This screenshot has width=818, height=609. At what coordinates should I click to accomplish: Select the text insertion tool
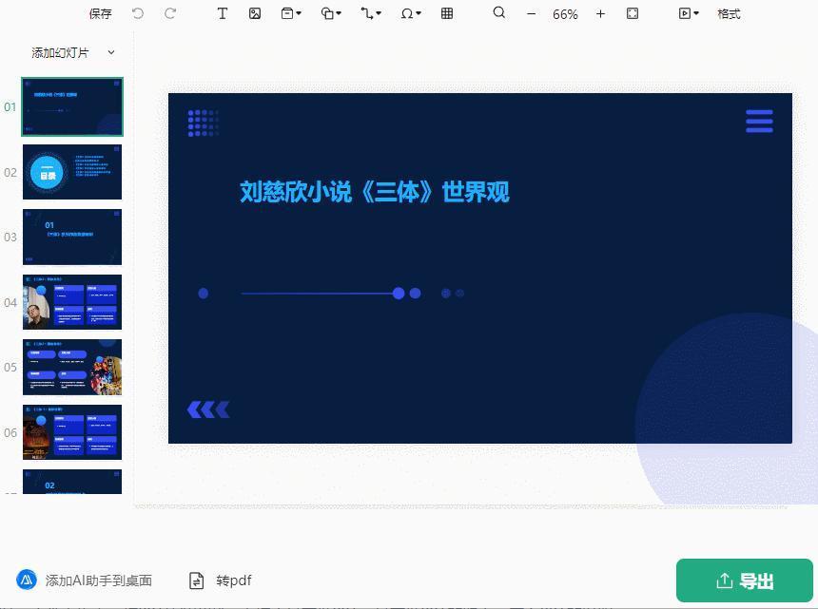(223, 13)
